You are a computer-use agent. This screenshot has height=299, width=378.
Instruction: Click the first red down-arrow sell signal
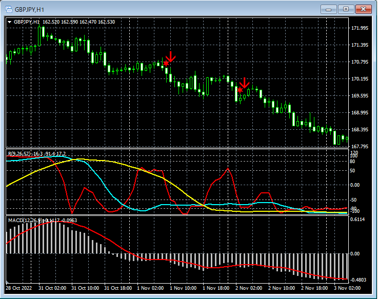tap(170, 56)
